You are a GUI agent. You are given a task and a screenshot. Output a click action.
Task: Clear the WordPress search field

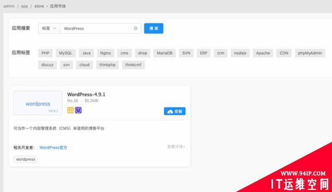coord(135,28)
